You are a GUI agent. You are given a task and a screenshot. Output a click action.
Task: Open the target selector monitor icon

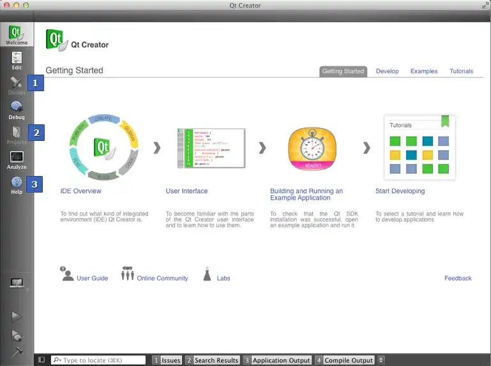click(17, 284)
